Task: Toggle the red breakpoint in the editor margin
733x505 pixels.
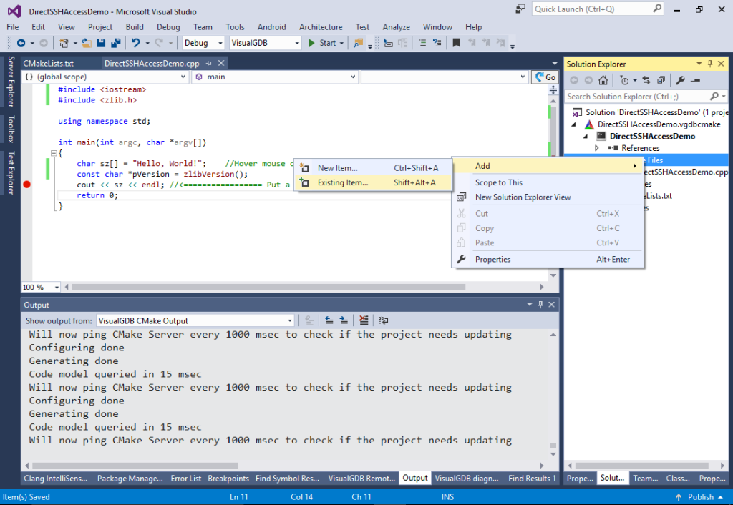Action: coord(26,185)
